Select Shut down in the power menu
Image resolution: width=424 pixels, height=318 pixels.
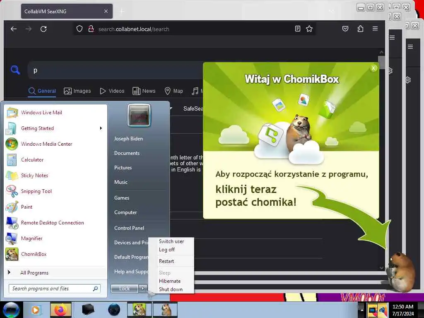pos(171,289)
